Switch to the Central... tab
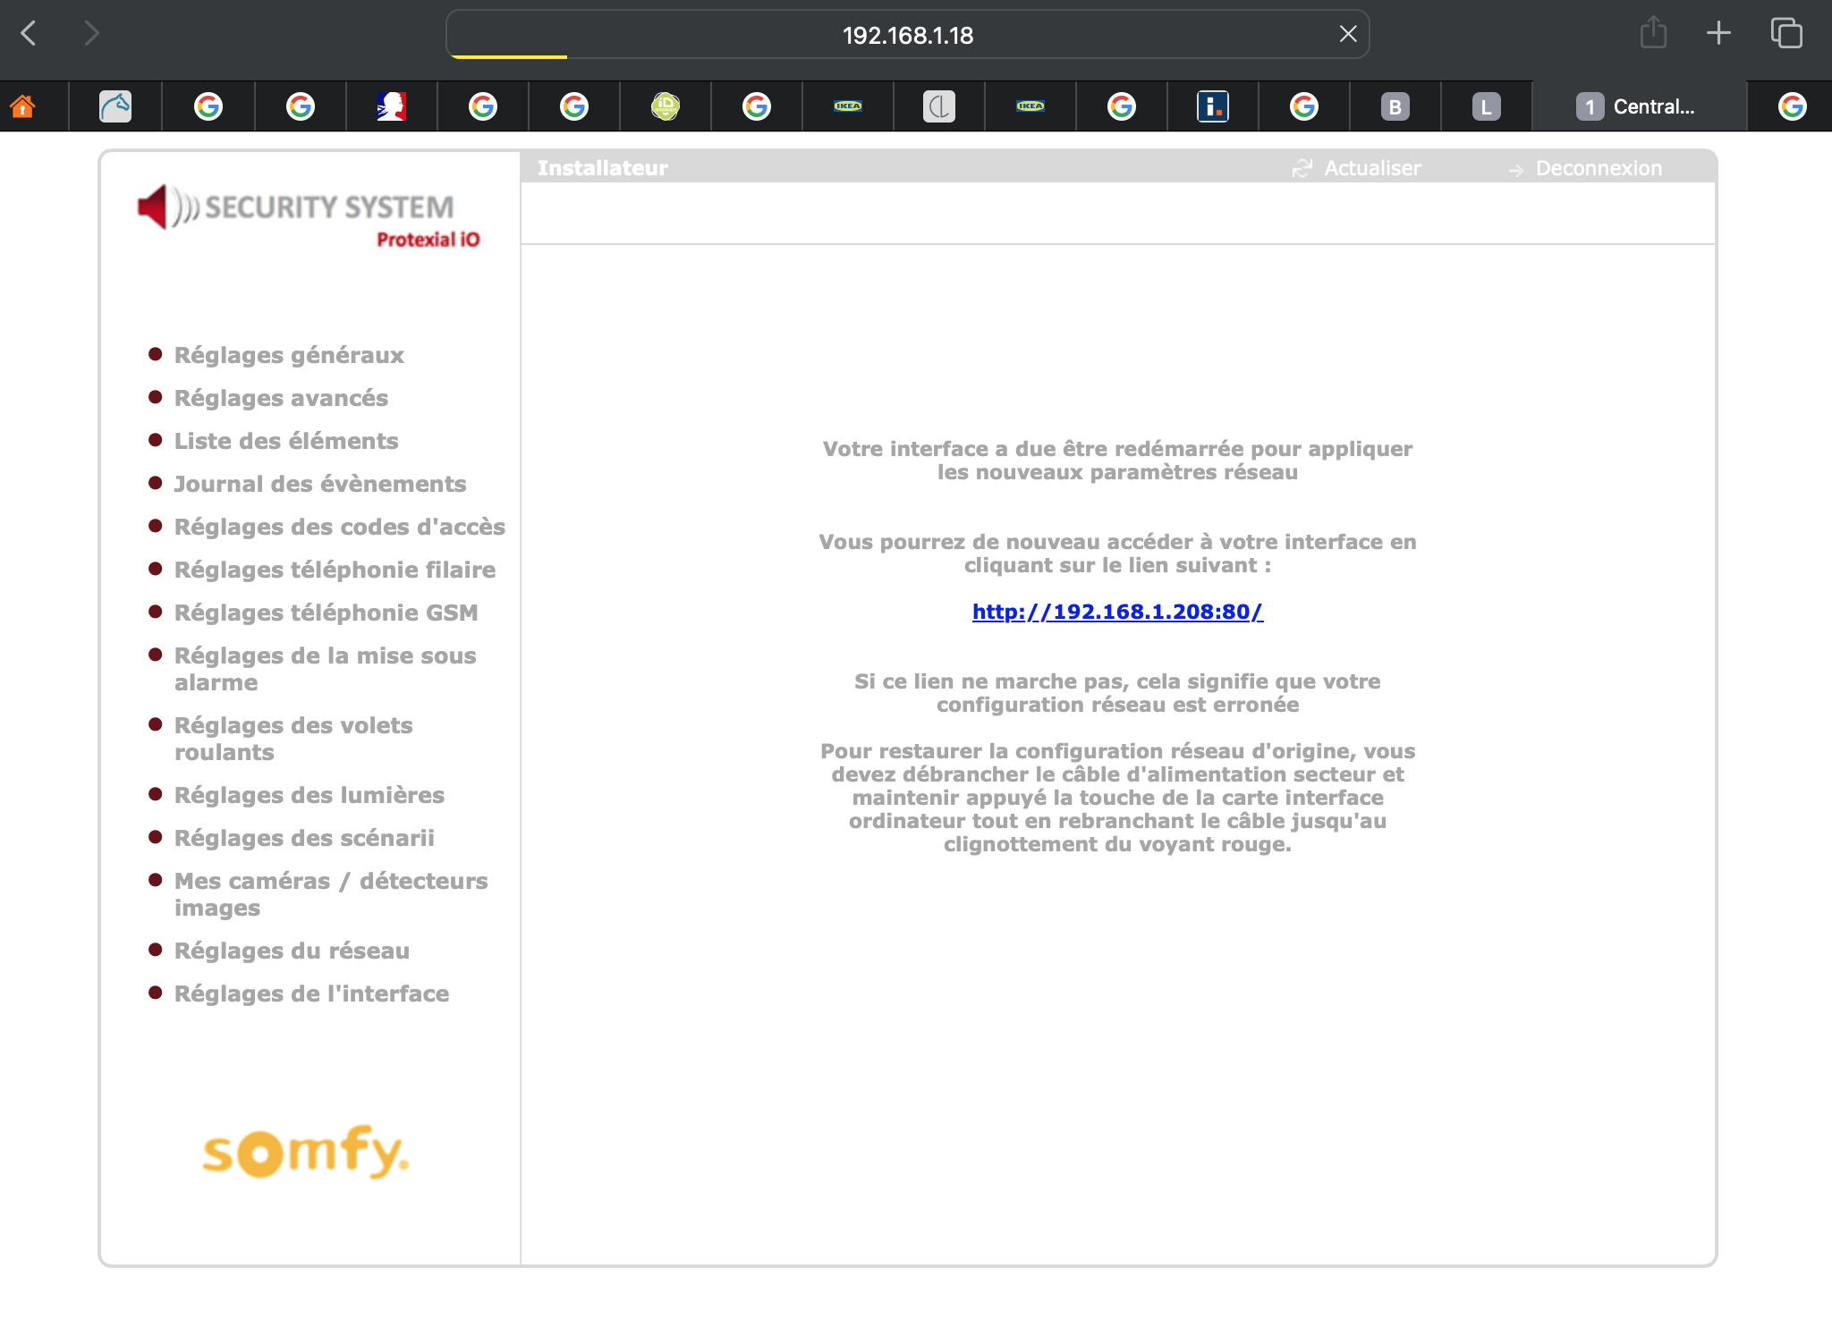Viewport: 1832px width, 1336px height. 1637,106
